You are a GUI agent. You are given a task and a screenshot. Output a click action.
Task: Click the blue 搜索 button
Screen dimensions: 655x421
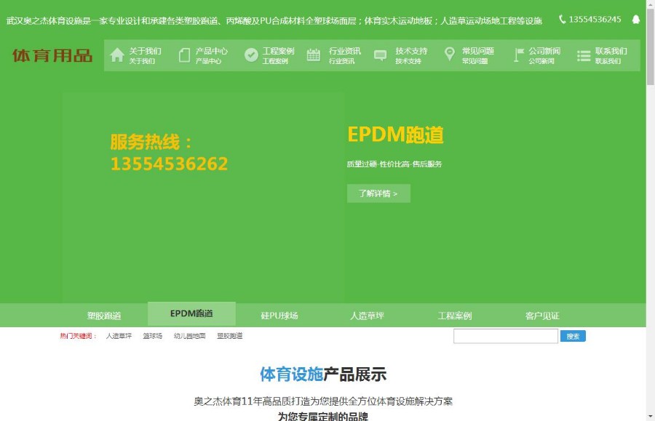[573, 337]
